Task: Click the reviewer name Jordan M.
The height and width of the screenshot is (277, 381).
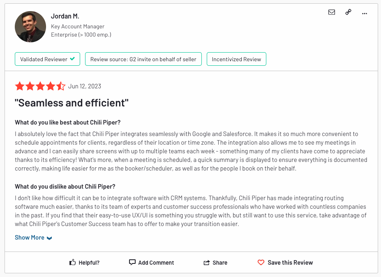Action: click(65, 16)
